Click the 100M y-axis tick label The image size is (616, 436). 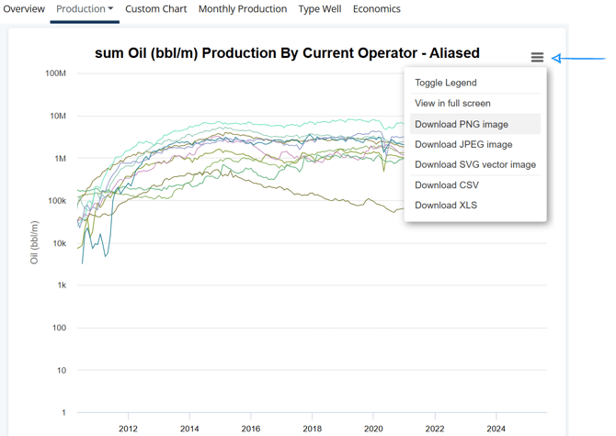click(x=55, y=73)
